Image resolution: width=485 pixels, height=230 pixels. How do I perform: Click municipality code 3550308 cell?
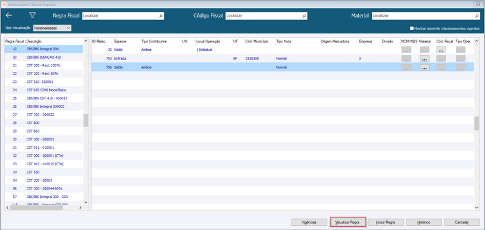click(x=252, y=58)
